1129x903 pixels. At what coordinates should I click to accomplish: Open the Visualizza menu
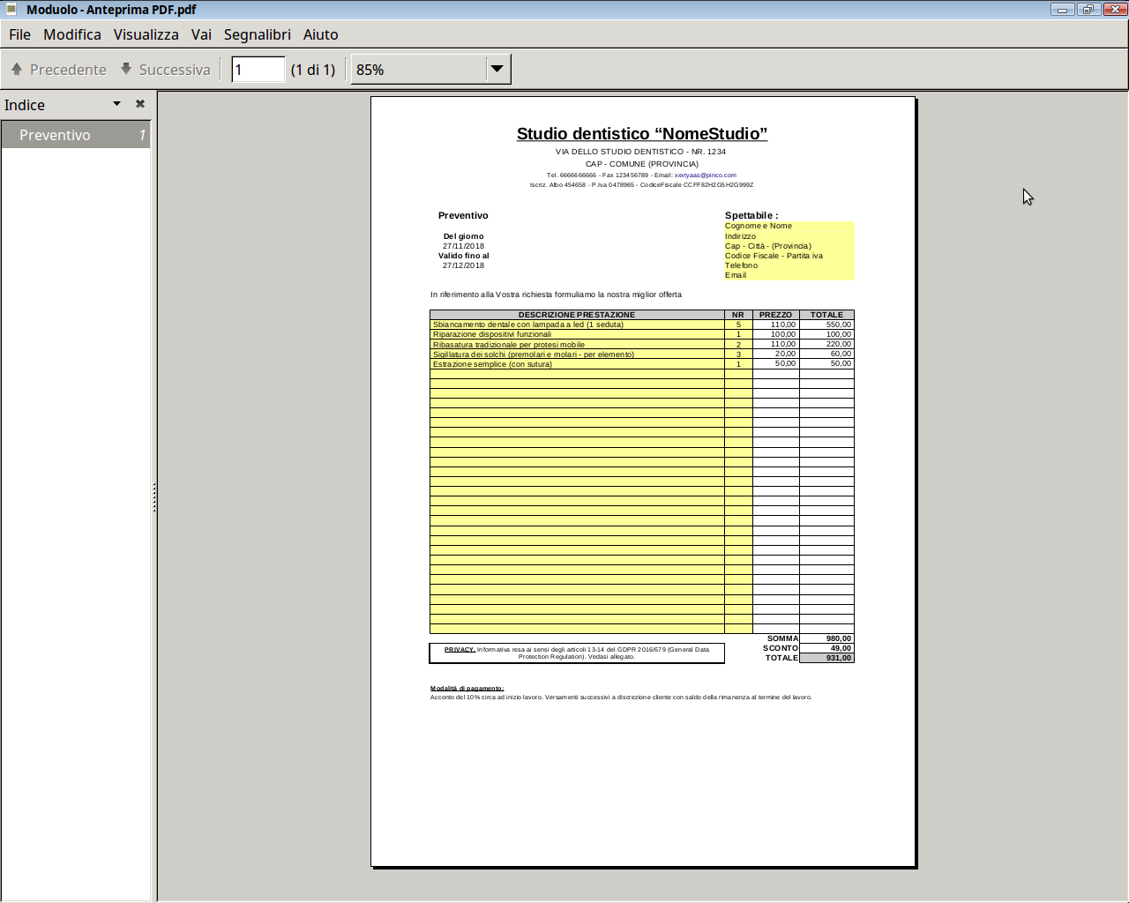pos(146,34)
